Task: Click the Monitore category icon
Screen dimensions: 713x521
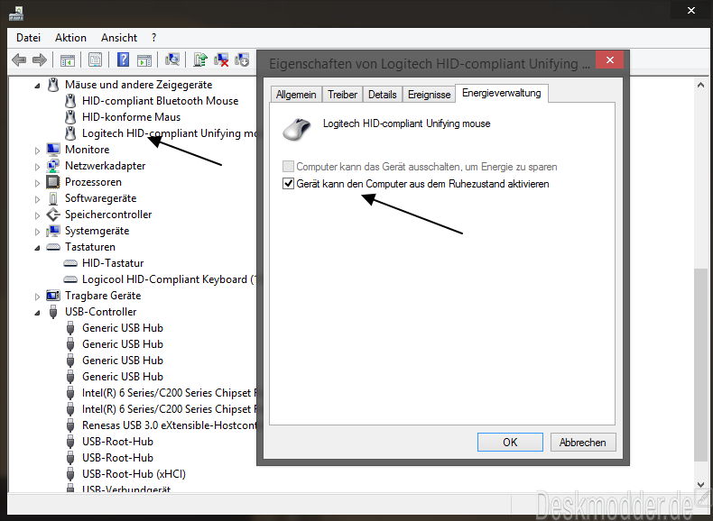Action: 53,150
